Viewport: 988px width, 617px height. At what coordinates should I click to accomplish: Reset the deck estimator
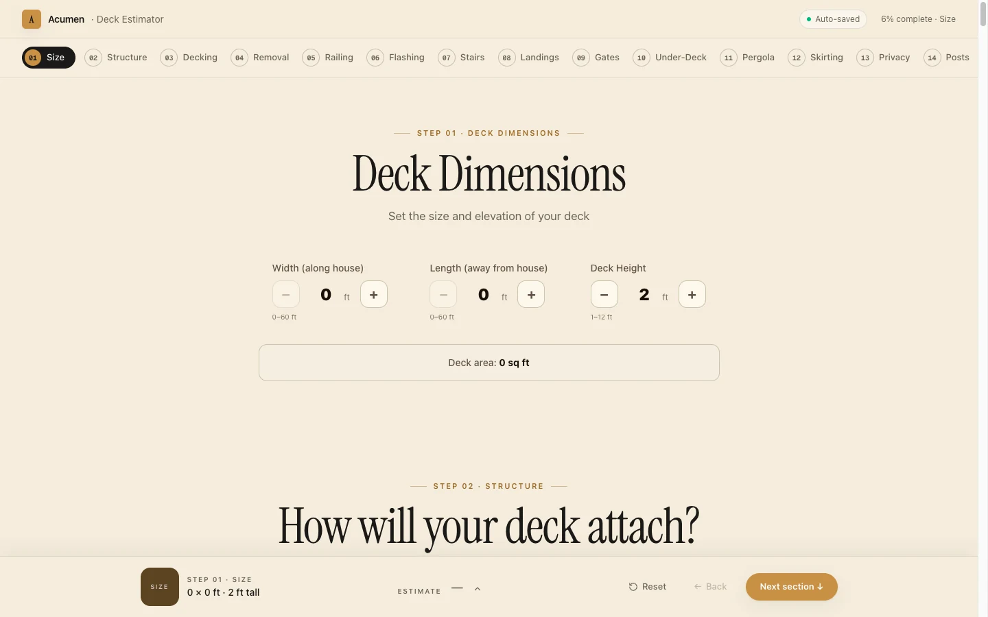click(648, 587)
